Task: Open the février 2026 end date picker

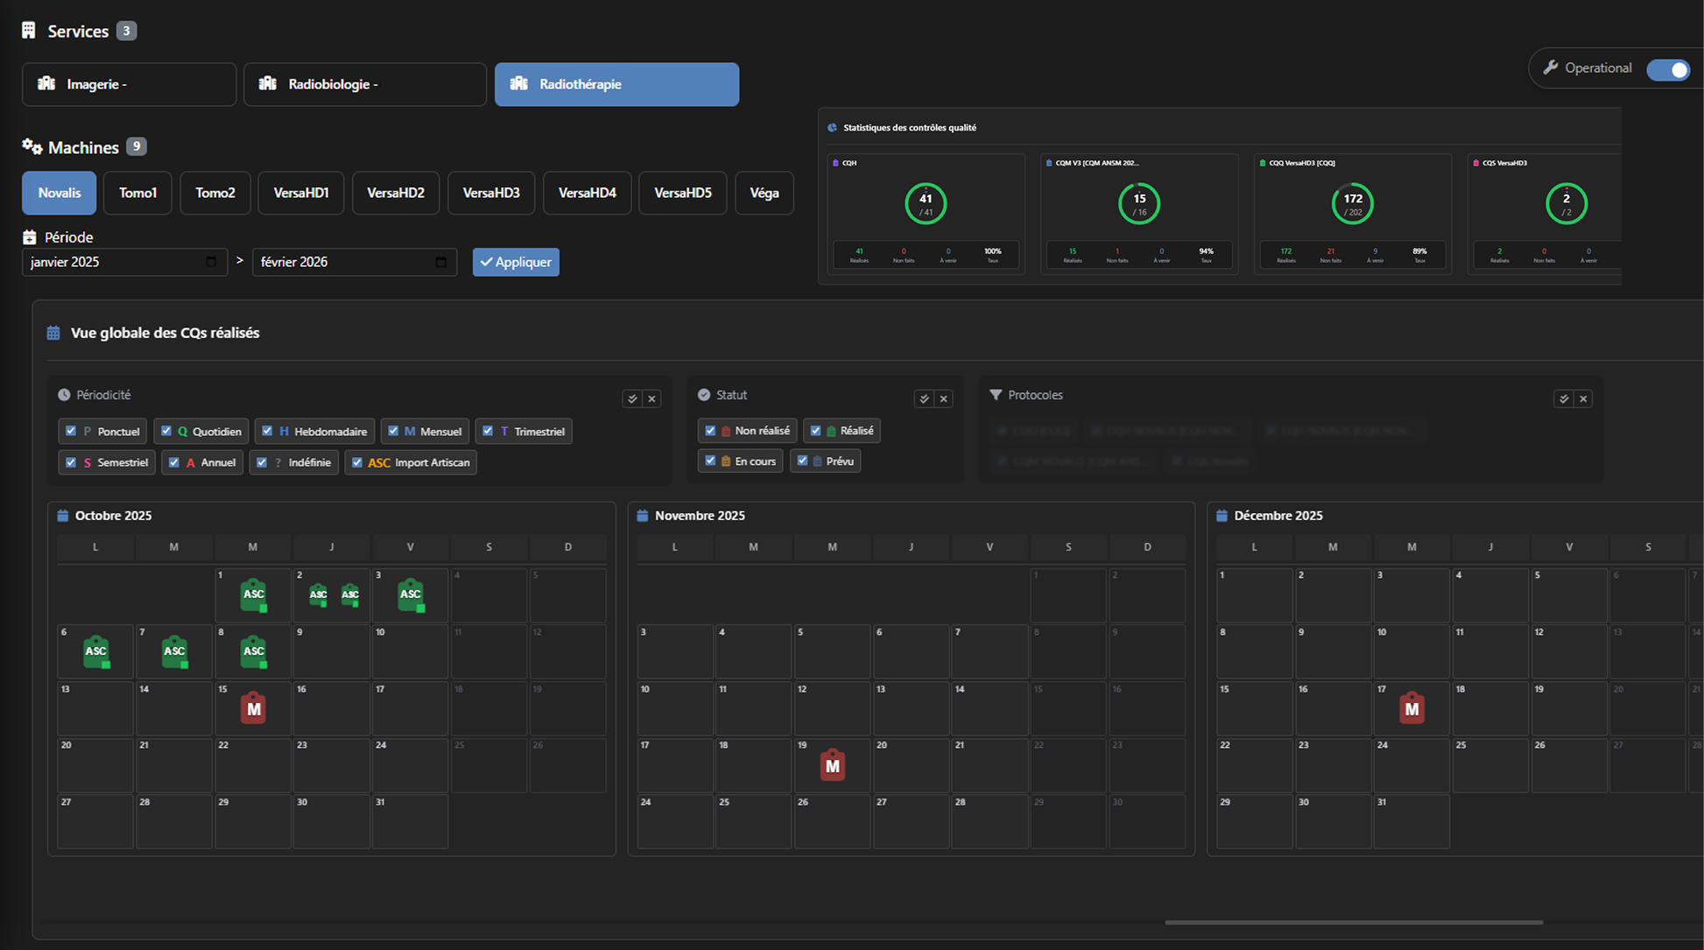Action: click(x=440, y=262)
